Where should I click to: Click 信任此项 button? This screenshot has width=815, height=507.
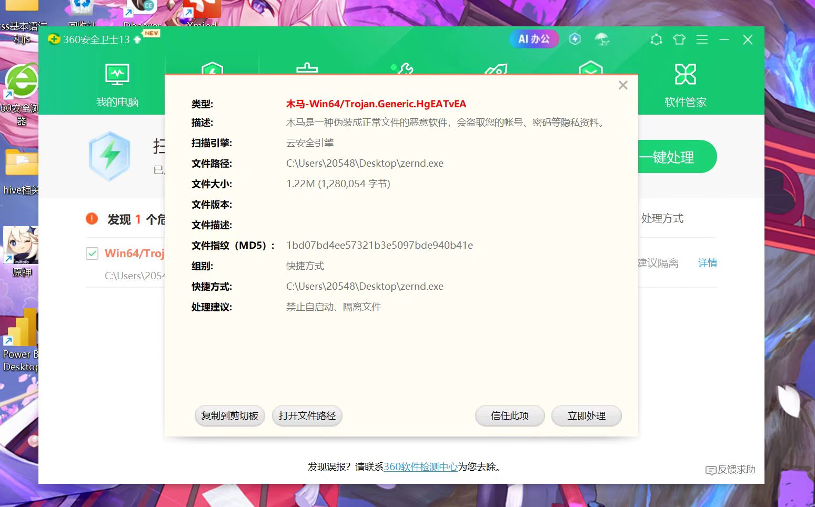point(510,416)
